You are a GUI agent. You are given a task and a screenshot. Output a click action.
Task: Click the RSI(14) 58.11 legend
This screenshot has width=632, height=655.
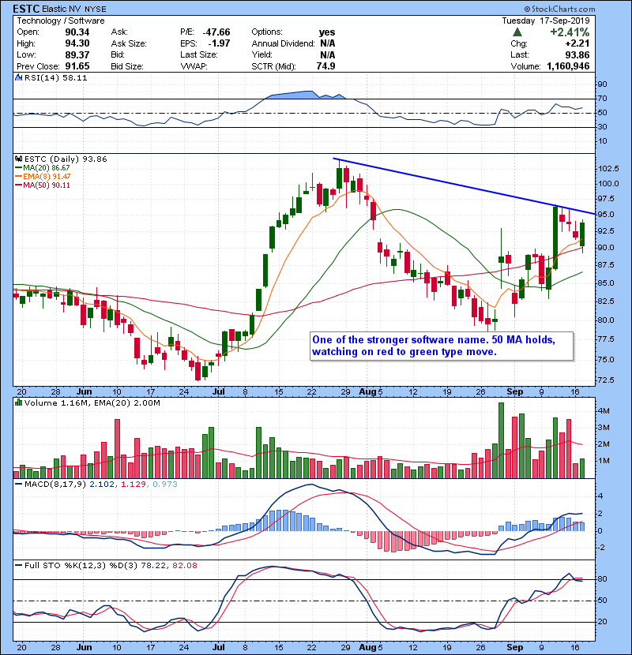(55, 77)
